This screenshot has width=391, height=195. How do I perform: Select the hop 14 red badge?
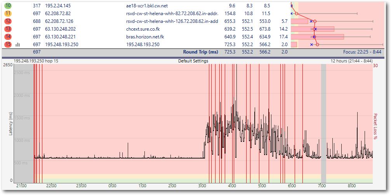click(x=8, y=37)
